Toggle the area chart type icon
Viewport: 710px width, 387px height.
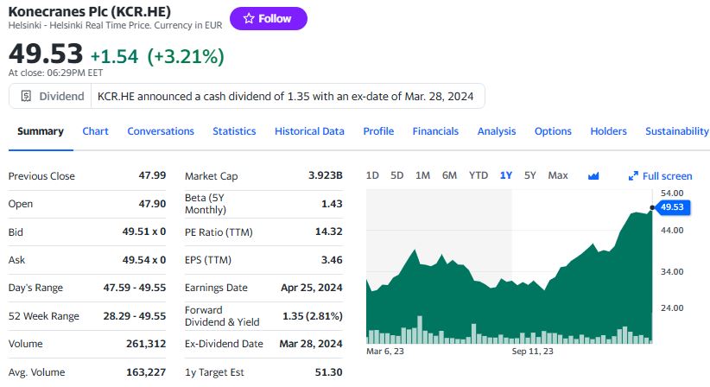pos(593,175)
